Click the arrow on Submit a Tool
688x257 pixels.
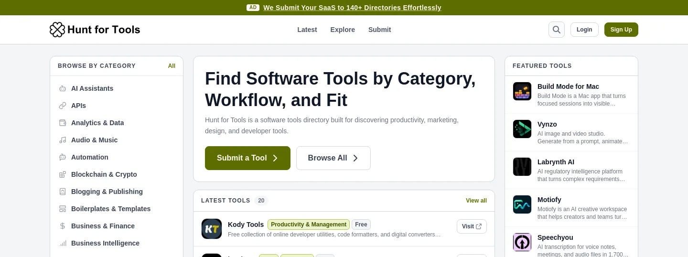point(275,158)
